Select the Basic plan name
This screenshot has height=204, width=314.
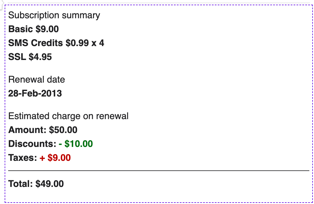tap(20, 29)
